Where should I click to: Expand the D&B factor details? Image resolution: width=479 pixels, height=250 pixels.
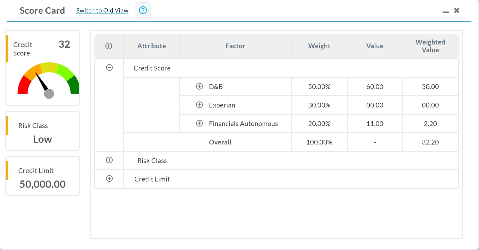(x=199, y=86)
